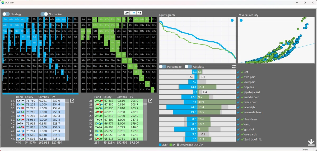The width and height of the screenshot is (317, 151).
Task: Click the OOP hand list scrollbar
Action: click(x=67, y=120)
